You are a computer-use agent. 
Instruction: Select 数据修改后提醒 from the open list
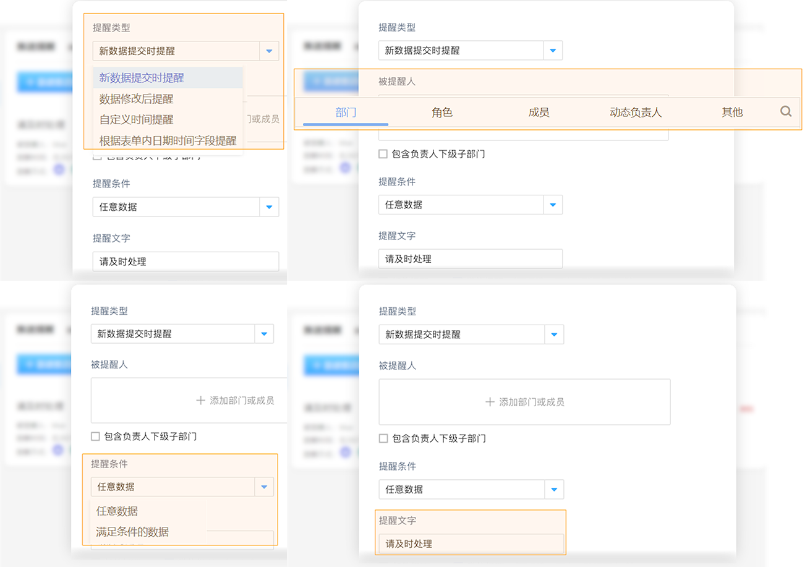tap(136, 99)
